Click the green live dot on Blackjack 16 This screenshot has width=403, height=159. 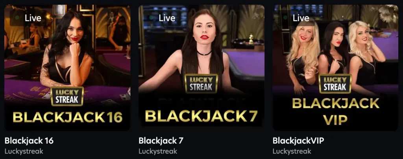point(17,18)
